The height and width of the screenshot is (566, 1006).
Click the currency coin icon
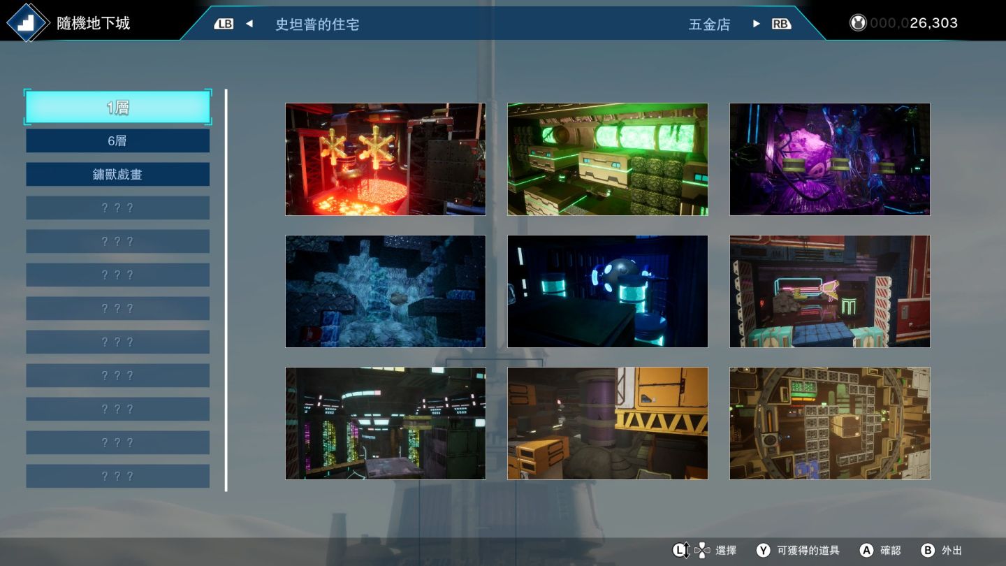click(x=858, y=23)
